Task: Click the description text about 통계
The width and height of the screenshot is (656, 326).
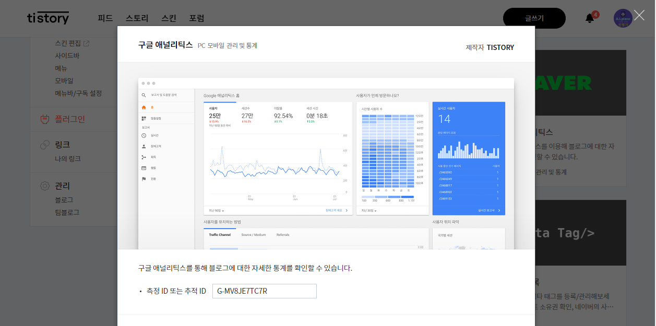Action: coord(245,268)
